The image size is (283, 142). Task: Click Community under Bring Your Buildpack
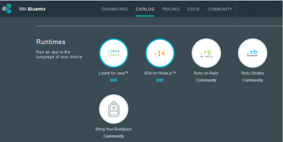[x=113, y=136]
